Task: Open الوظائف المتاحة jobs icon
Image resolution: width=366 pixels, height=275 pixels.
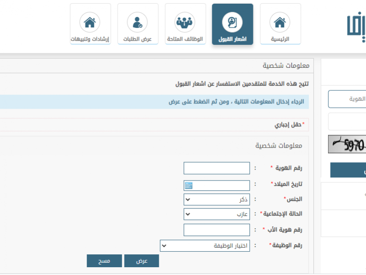Action: click(185, 22)
